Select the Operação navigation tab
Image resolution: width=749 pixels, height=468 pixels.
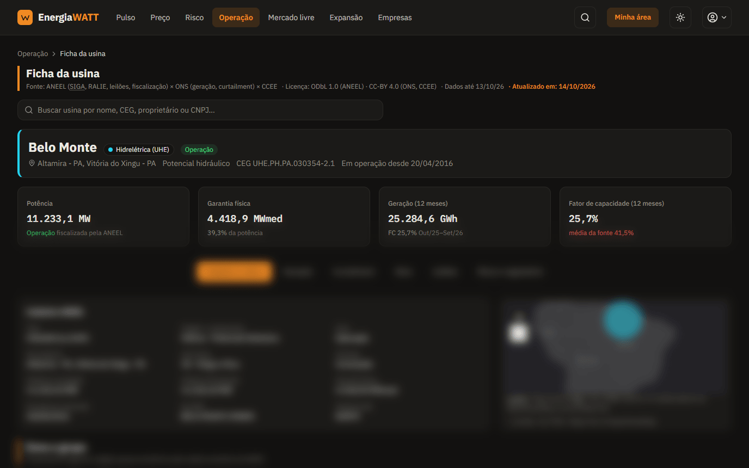click(236, 17)
